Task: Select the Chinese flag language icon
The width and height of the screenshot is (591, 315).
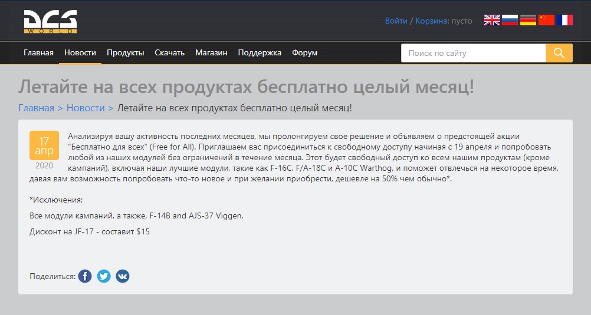Action: click(x=546, y=21)
